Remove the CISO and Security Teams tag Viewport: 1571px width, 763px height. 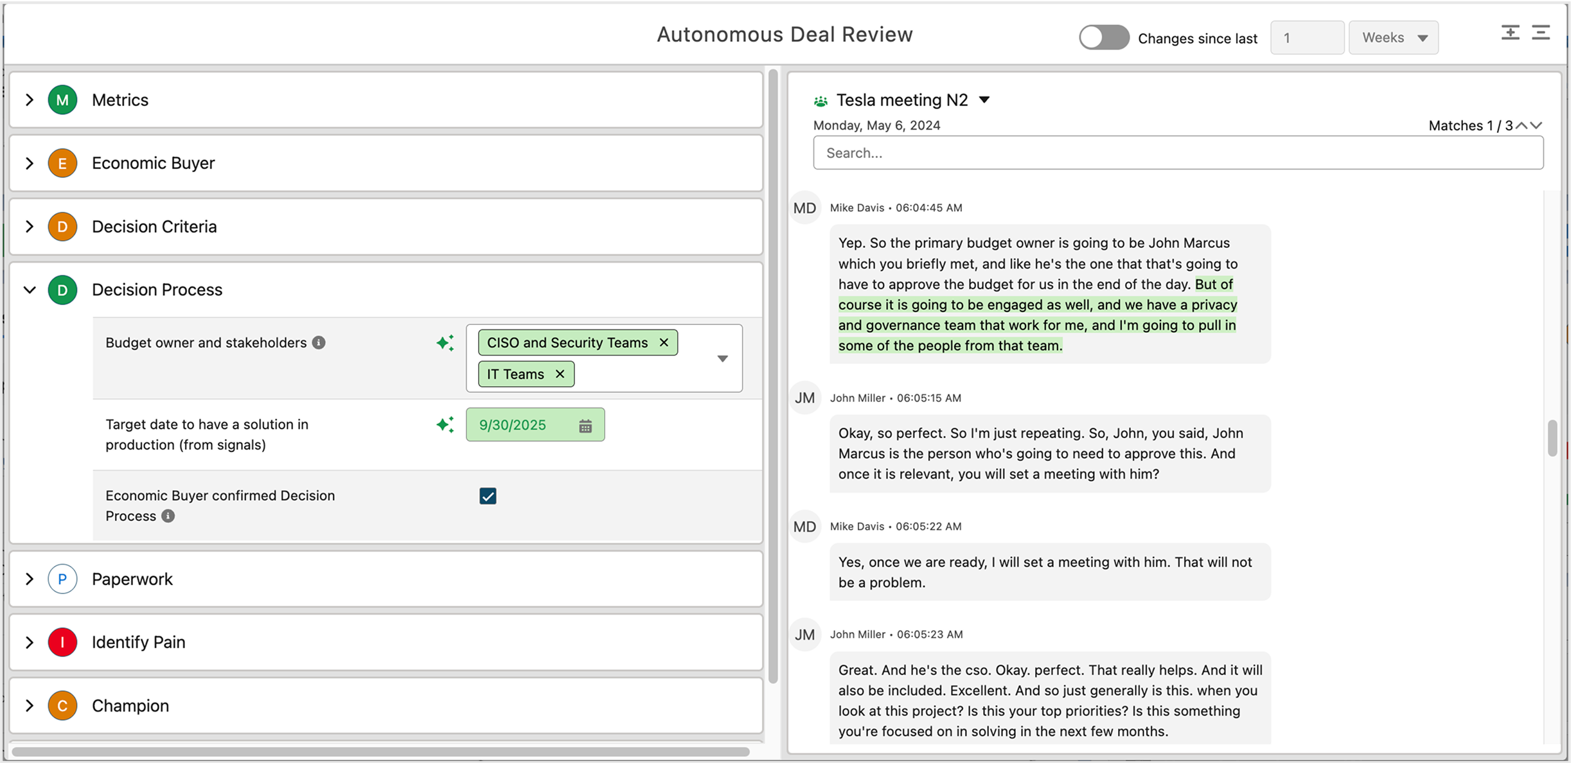(664, 343)
